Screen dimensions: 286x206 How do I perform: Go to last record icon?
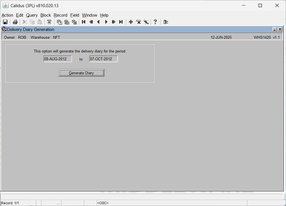pos(121,22)
